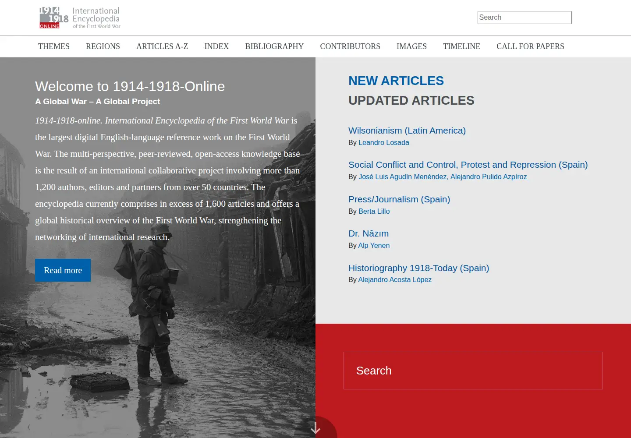Go to ARTICLES A-Z

[x=162, y=46]
